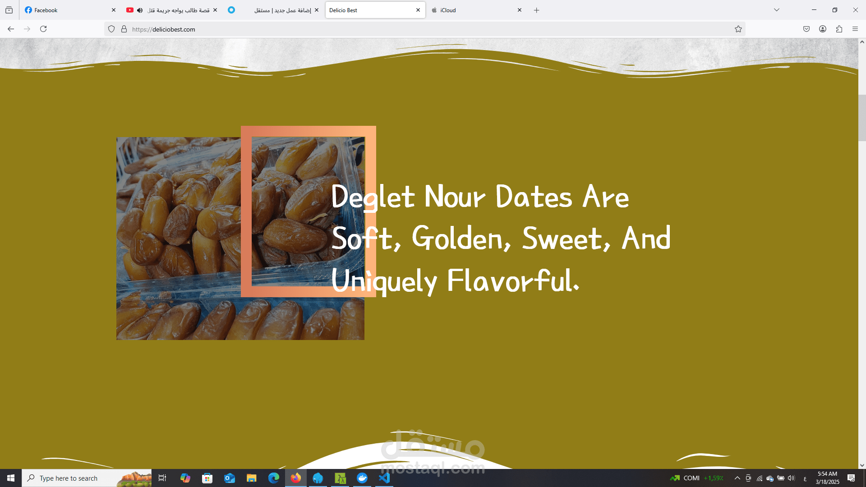Click the Firefox account avatar icon

(823, 29)
